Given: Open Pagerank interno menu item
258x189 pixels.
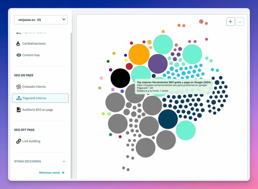Looking at the screenshot, I should [34, 98].
